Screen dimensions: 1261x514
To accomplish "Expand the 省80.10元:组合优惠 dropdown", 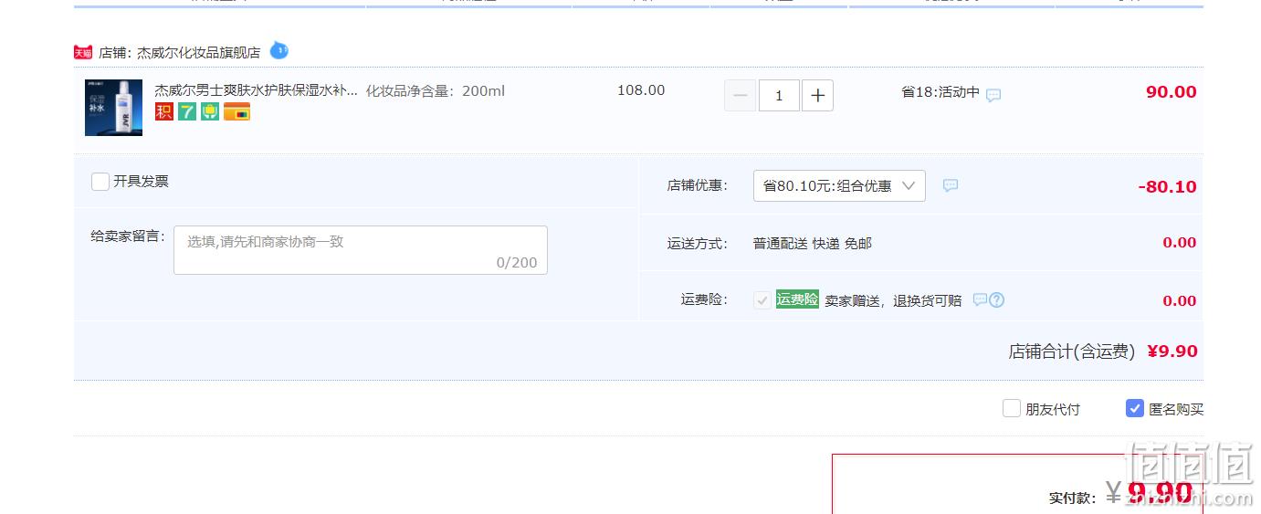I will click(x=839, y=185).
